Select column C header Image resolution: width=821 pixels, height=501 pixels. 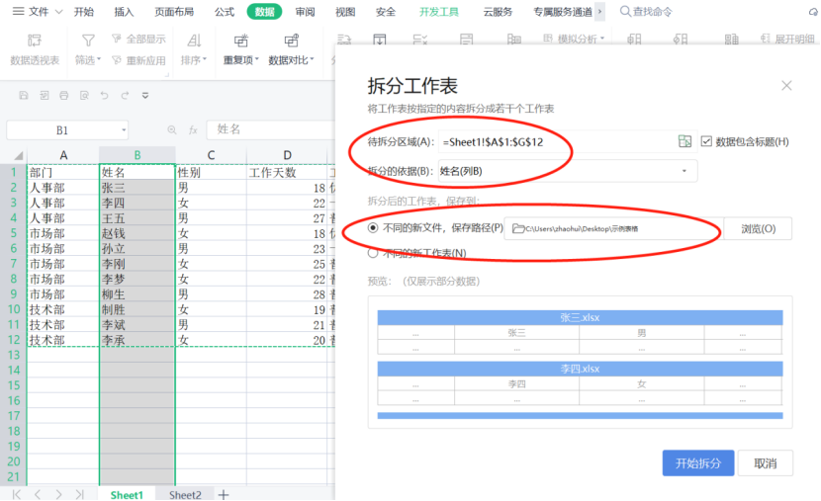coord(211,155)
